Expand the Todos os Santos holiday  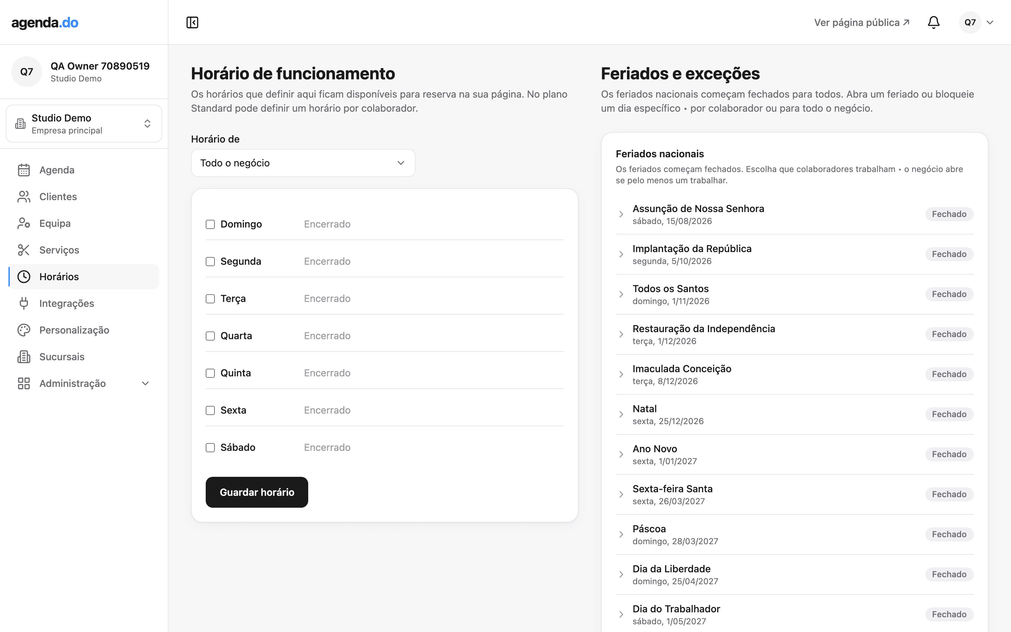[621, 294]
